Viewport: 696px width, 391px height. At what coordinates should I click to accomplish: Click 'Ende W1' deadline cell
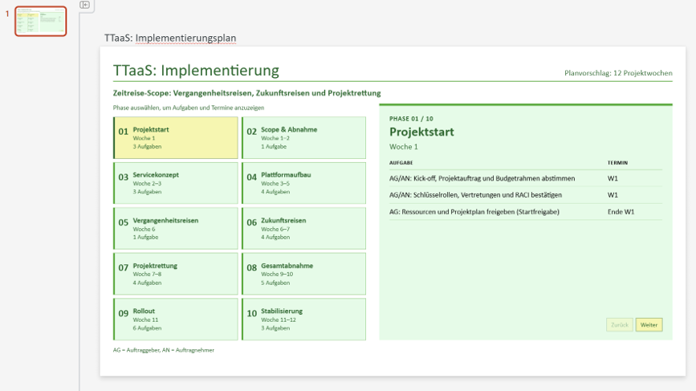click(x=621, y=212)
